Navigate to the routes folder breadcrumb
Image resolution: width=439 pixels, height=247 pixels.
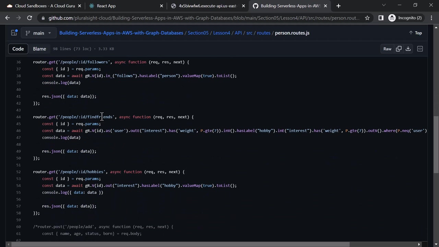pos(263,33)
